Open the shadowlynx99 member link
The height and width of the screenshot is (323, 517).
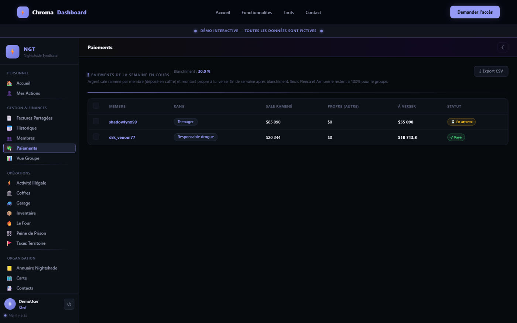pos(123,122)
